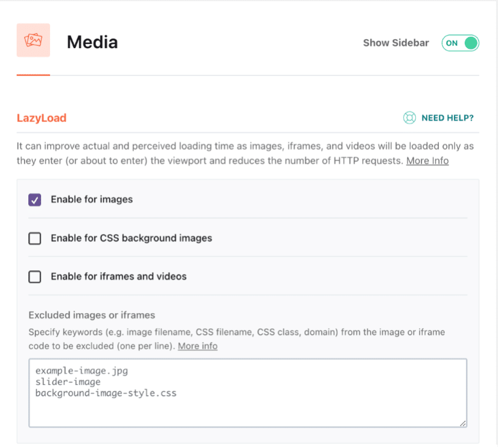Enable lazy loading for iframes and videos
498x447 pixels.
coord(34,276)
